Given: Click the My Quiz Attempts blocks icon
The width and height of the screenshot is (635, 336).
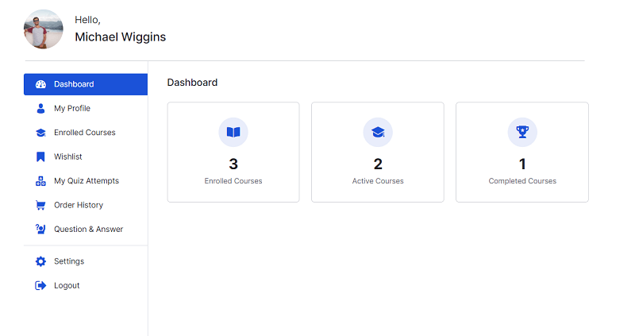Looking at the screenshot, I should [x=40, y=181].
